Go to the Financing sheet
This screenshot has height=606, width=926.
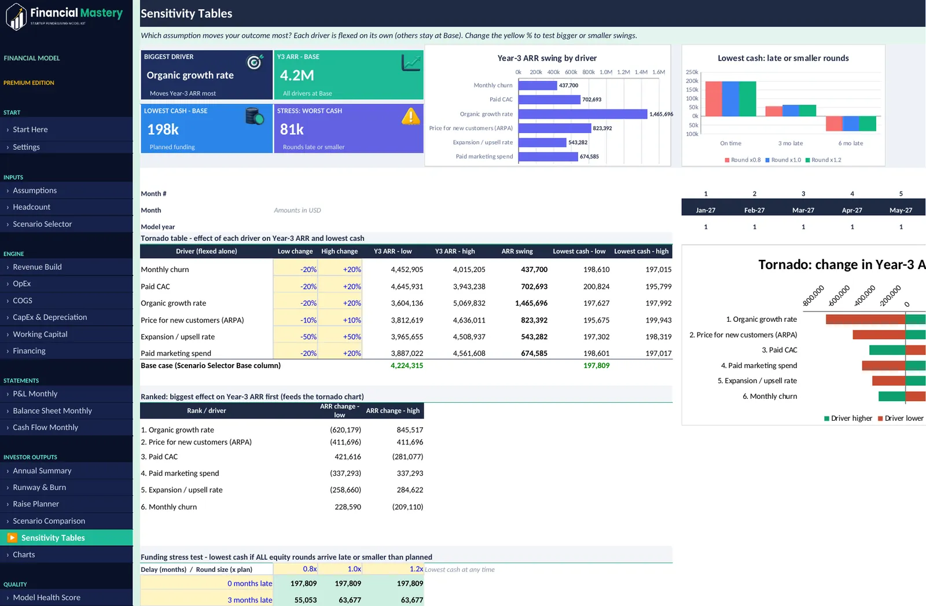(67, 351)
